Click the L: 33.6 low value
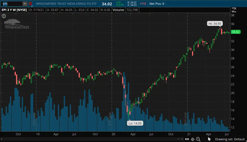 80,10
